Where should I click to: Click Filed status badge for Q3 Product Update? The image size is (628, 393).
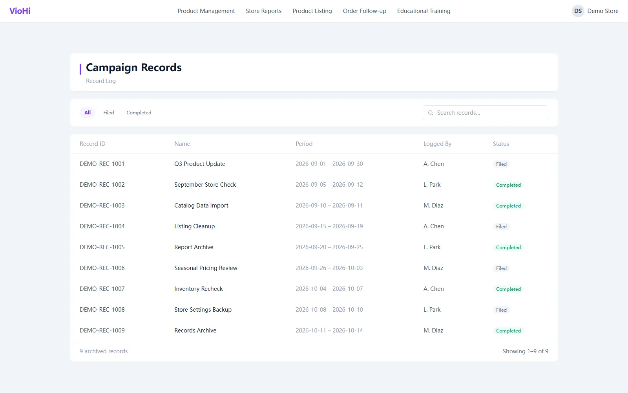(501, 164)
